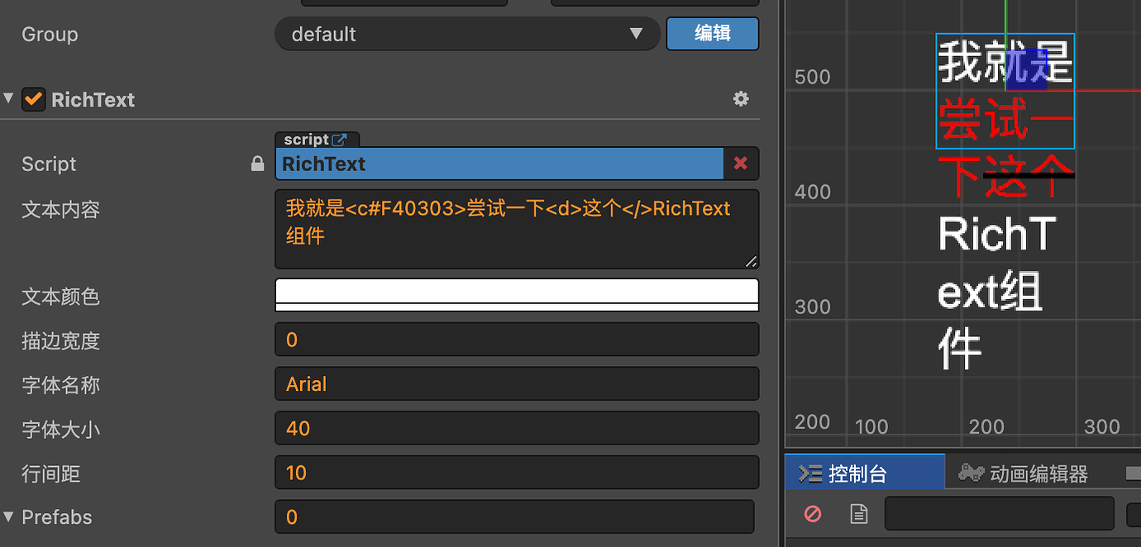Click the red clear console icon

tap(813, 514)
